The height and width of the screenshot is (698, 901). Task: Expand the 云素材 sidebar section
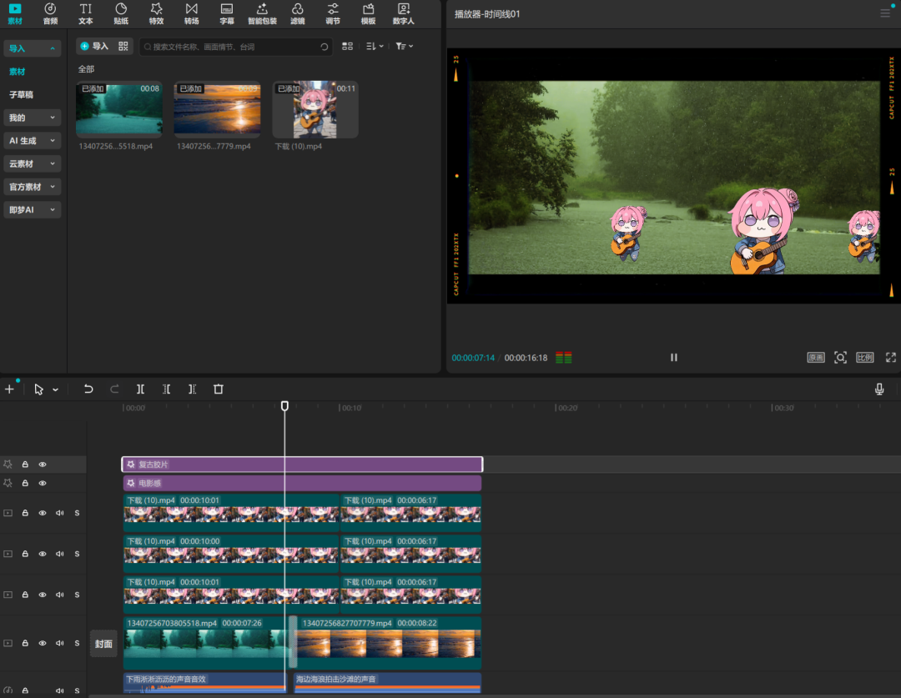32,164
